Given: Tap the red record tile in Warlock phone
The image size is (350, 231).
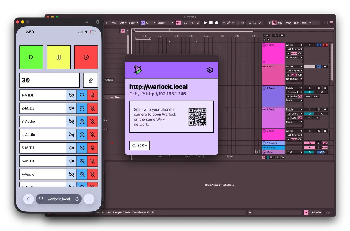Looking at the screenshot, I should (x=86, y=57).
